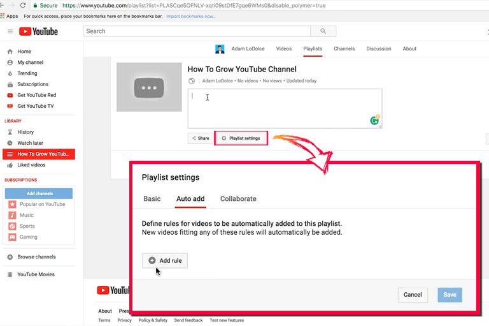Click the Grammarly icon in description box
This screenshot has width=489, height=326.
click(x=374, y=120)
